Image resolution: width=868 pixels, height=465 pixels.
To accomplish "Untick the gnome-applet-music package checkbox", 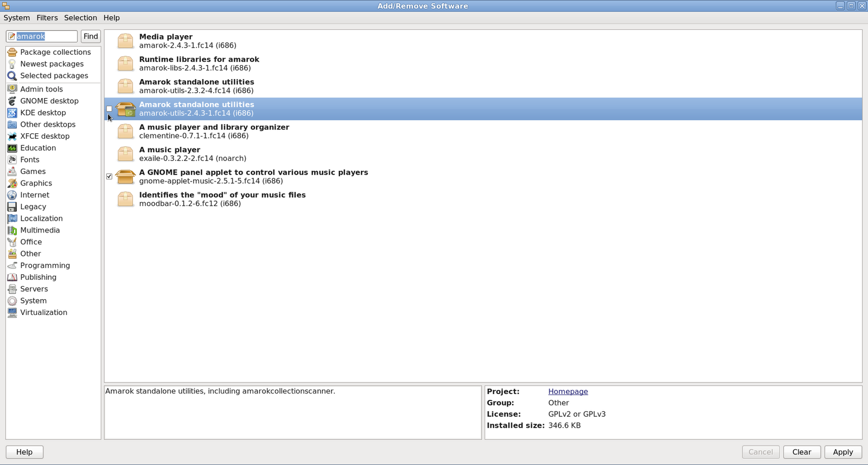I will [109, 176].
